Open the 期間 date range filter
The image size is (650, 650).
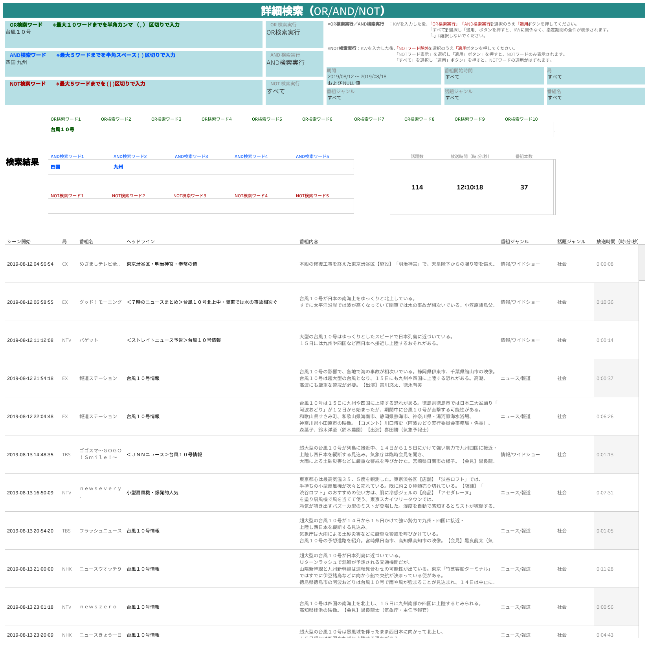pyautogui.click(x=383, y=77)
